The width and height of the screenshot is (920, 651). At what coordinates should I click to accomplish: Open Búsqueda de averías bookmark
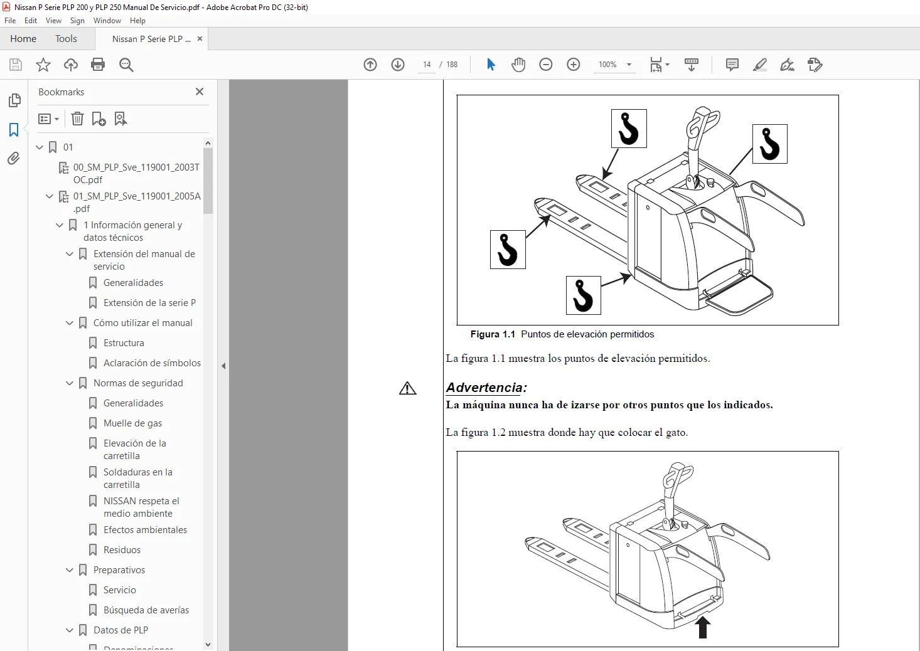[x=146, y=610]
